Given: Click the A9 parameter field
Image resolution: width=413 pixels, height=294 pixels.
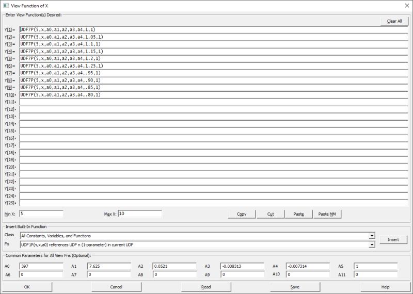Looking at the screenshot, I should [242, 274].
